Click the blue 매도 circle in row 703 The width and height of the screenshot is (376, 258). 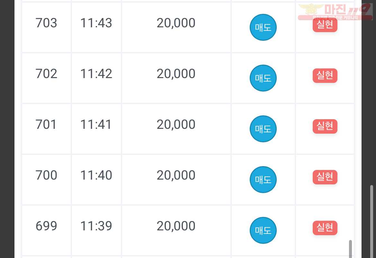(x=263, y=27)
